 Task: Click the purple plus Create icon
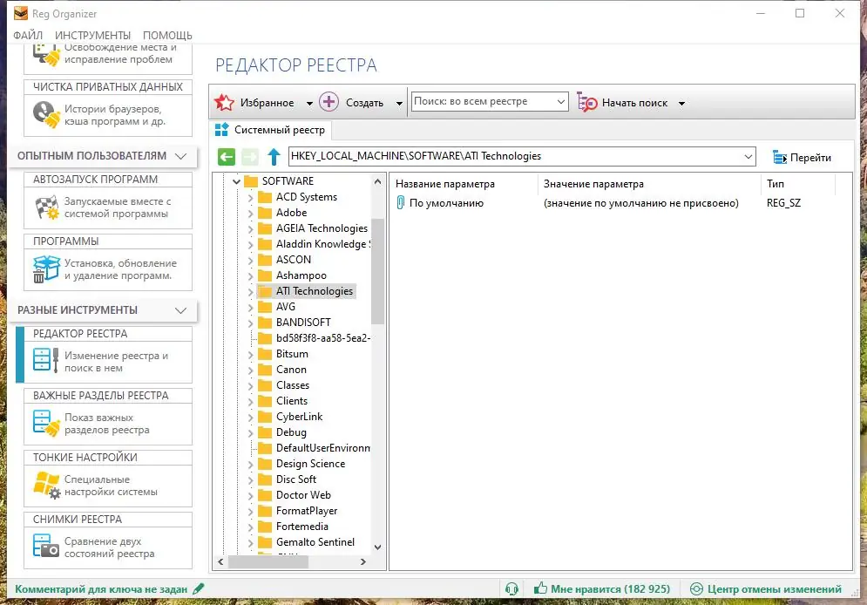coord(329,102)
